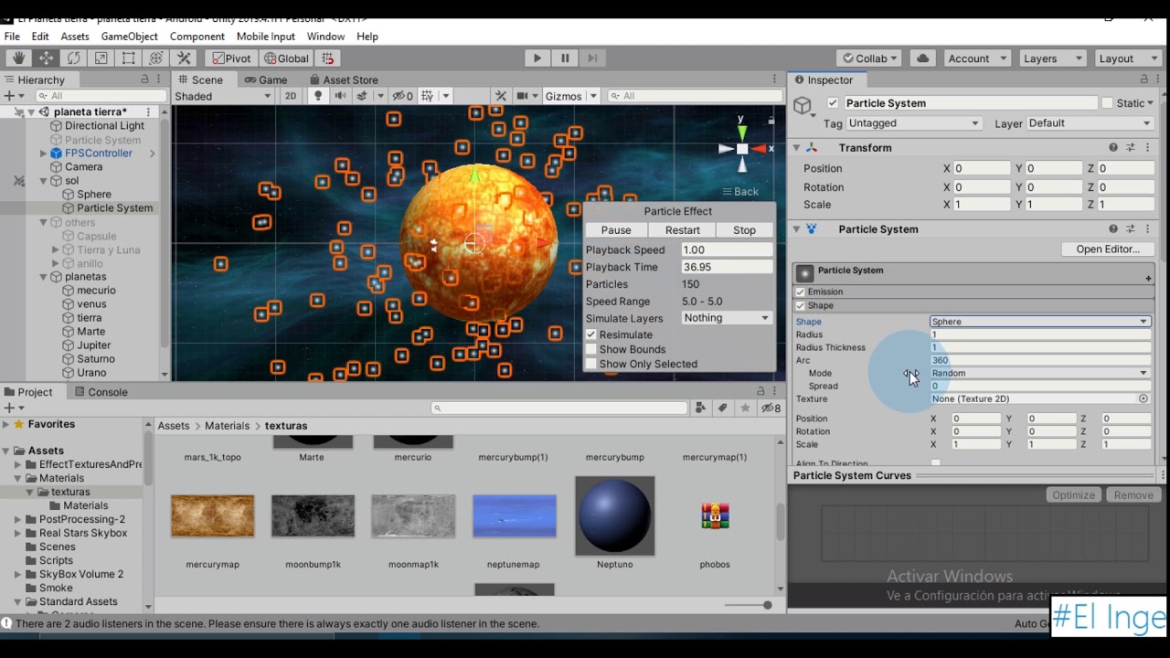Screen dimensions: 1170x658
Task: Toggle the Resimulate checkbox
Action: (591, 334)
